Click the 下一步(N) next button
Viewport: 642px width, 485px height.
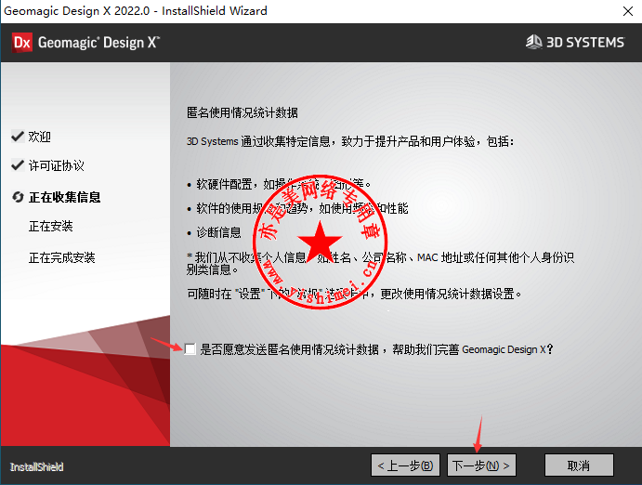(481, 465)
